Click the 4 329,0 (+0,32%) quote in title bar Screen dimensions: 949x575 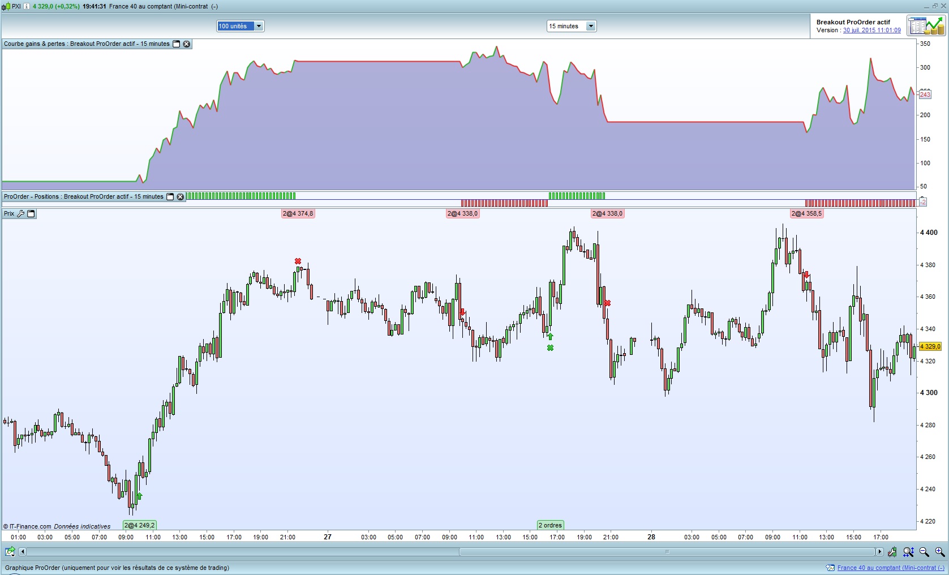pos(56,6)
